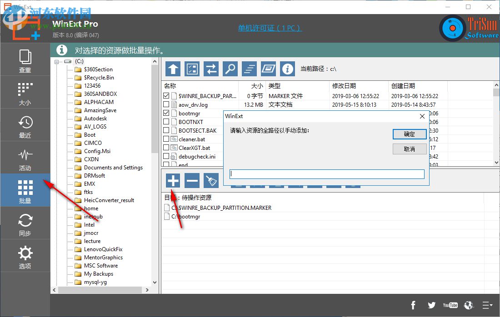
Task: Click inside the dialog's path input field
Action: coord(327,174)
